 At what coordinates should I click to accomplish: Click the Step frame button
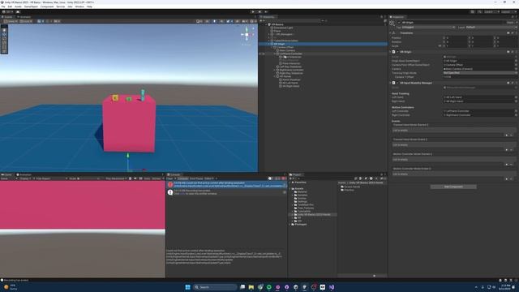[266, 12]
